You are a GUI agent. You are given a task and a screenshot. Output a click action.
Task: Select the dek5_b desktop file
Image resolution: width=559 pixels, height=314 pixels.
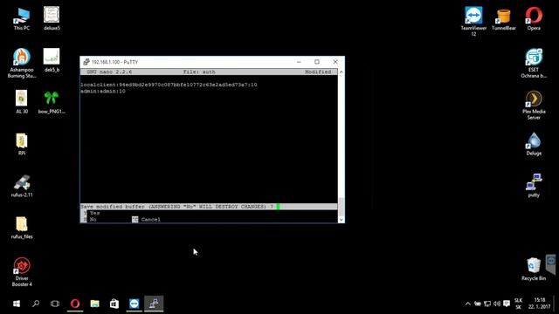pos(52,60)
